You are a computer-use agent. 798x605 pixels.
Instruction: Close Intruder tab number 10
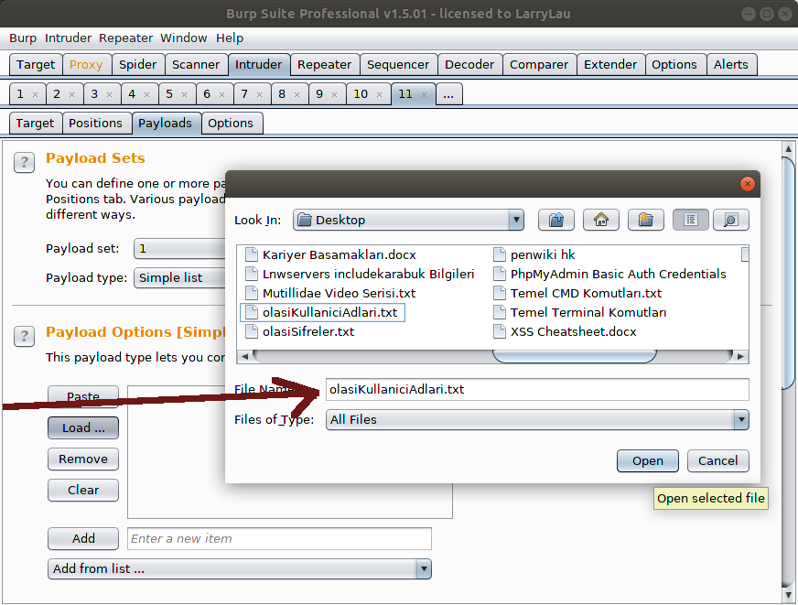tap(379, 94)
